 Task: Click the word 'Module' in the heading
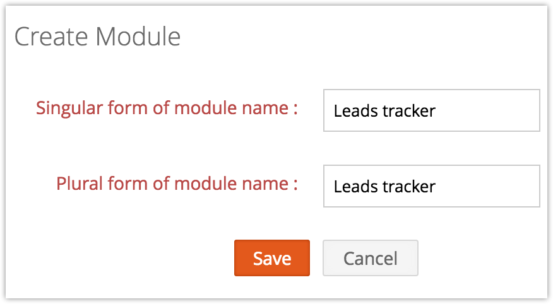point(138,37)
